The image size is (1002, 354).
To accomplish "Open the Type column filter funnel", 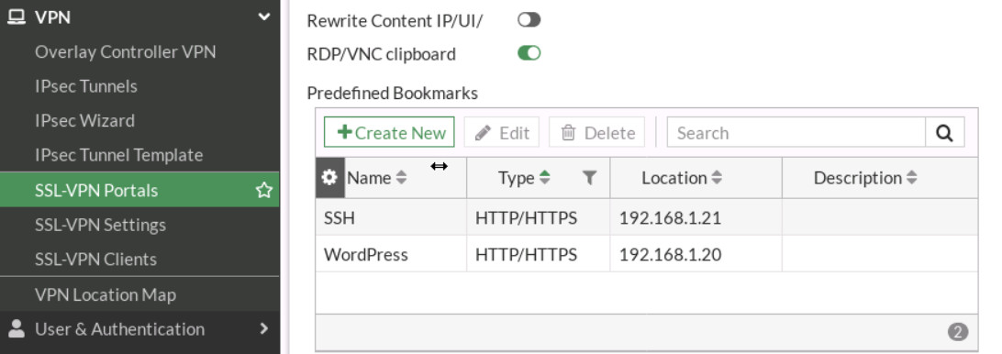I will (x=590, y=178).
